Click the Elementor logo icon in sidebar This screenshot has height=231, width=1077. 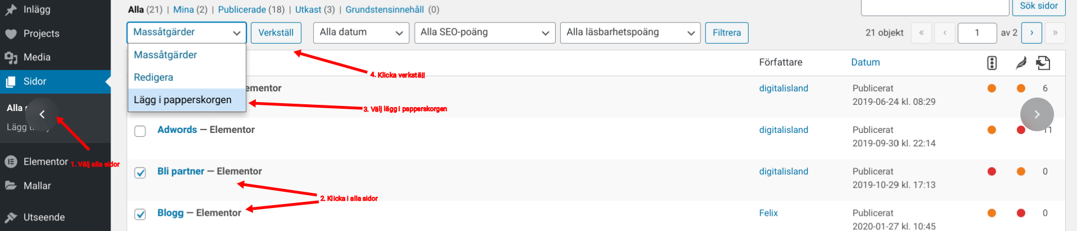click(11, 161)
